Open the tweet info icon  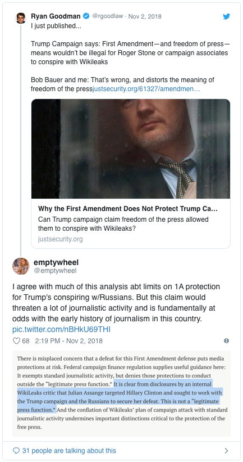(226, 341)
